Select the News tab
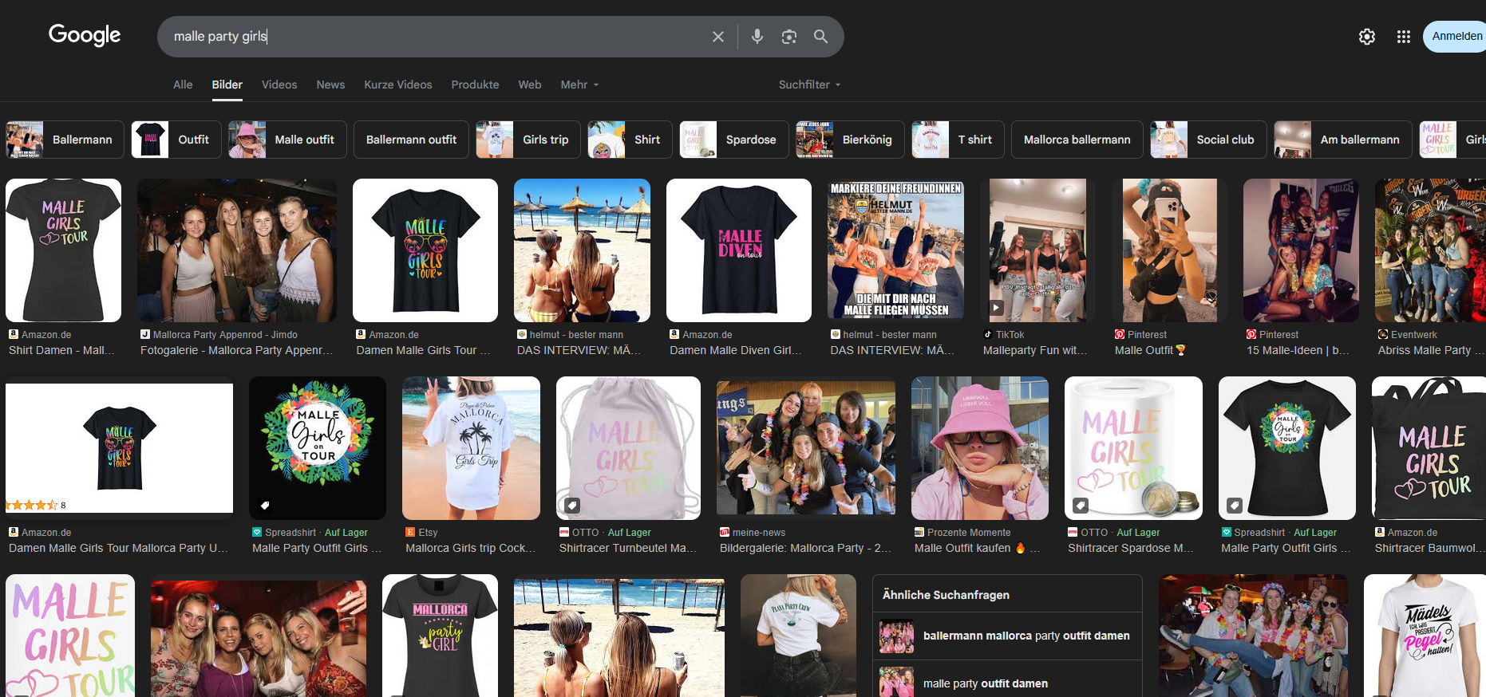 point(330,85)
